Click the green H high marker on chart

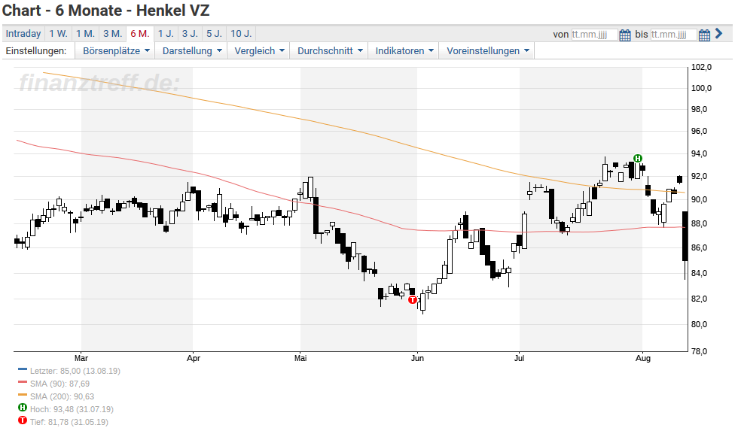coord(638,159)
